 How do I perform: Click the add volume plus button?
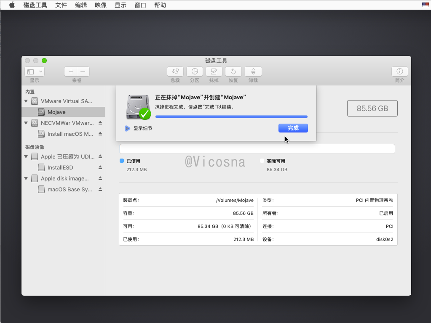[x=71, y=71]
